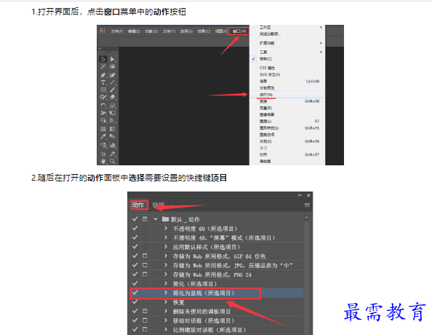This screenshot has height=335, width=432.
Task: Select the Magic Wand tool
Action: click(x=103, y=66)
